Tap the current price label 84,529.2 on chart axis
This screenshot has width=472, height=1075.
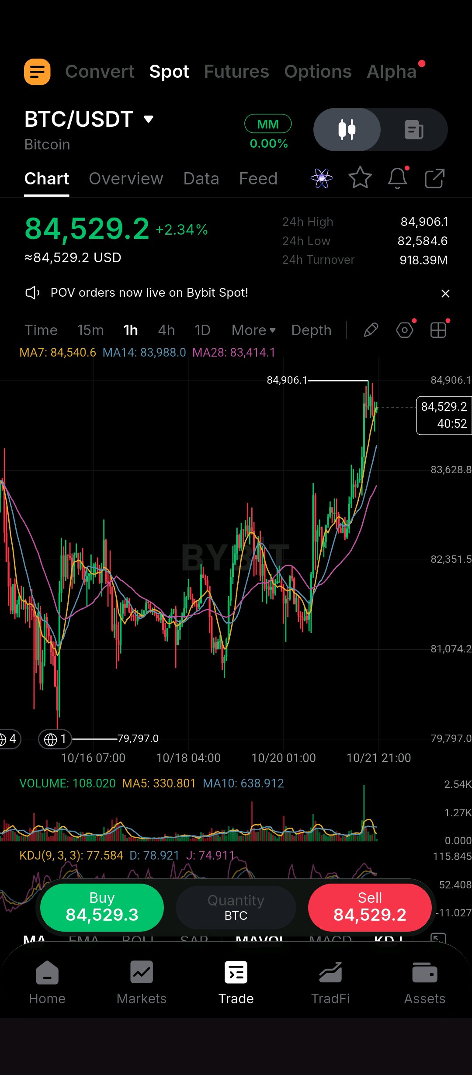coord(444,415)
